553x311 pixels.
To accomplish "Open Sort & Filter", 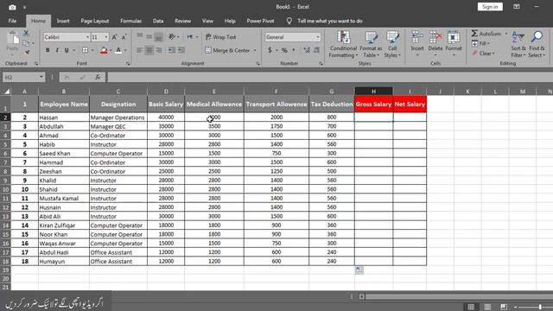I will [x=518, y=44].
